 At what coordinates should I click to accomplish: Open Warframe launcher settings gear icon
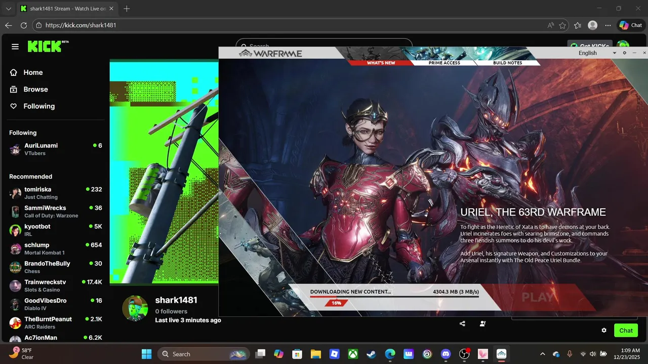tap(624, 53)
